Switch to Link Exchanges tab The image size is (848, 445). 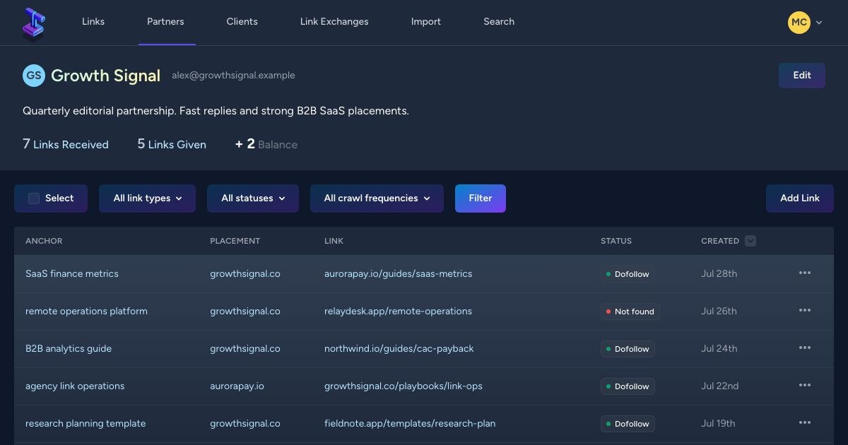[x=334, y=22]
